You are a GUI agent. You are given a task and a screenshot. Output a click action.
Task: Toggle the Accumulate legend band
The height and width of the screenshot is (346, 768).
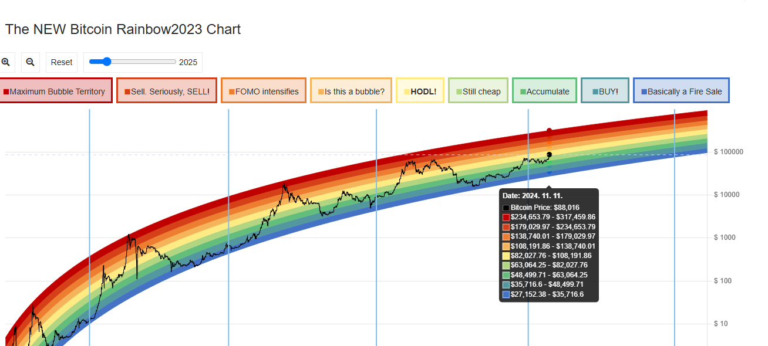tap(544, 91)
